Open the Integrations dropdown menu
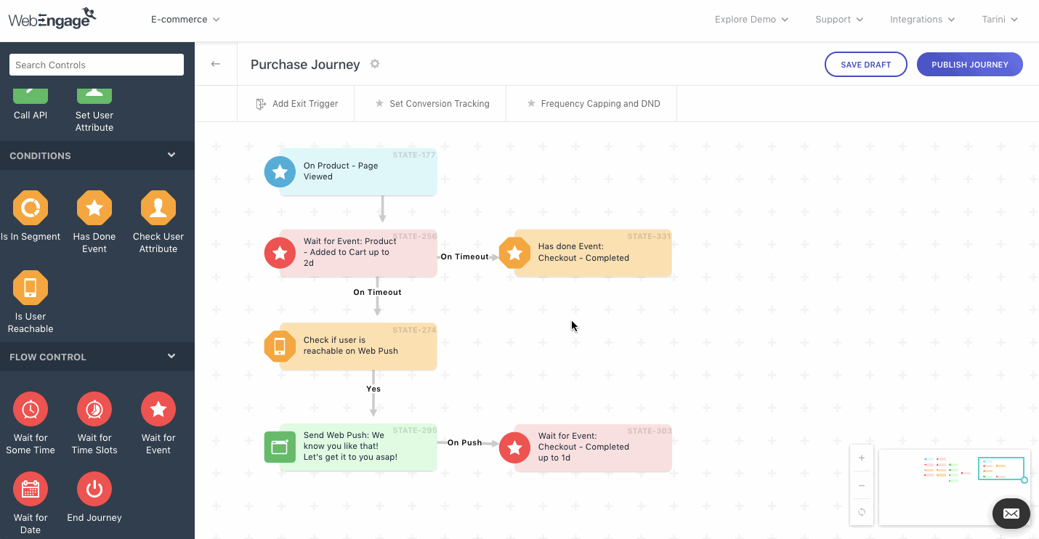 click(923, 20)
